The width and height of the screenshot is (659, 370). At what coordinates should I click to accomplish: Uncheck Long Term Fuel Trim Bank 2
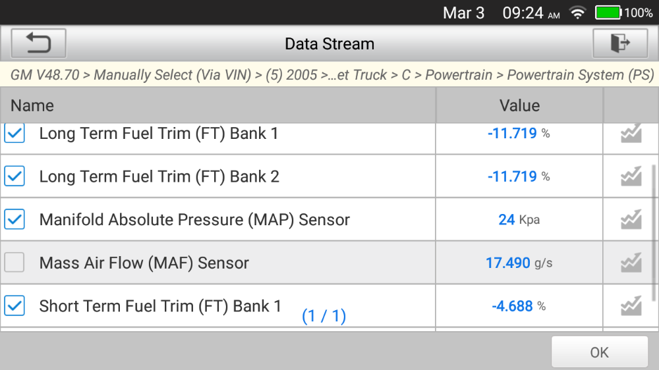coord(14,176)
